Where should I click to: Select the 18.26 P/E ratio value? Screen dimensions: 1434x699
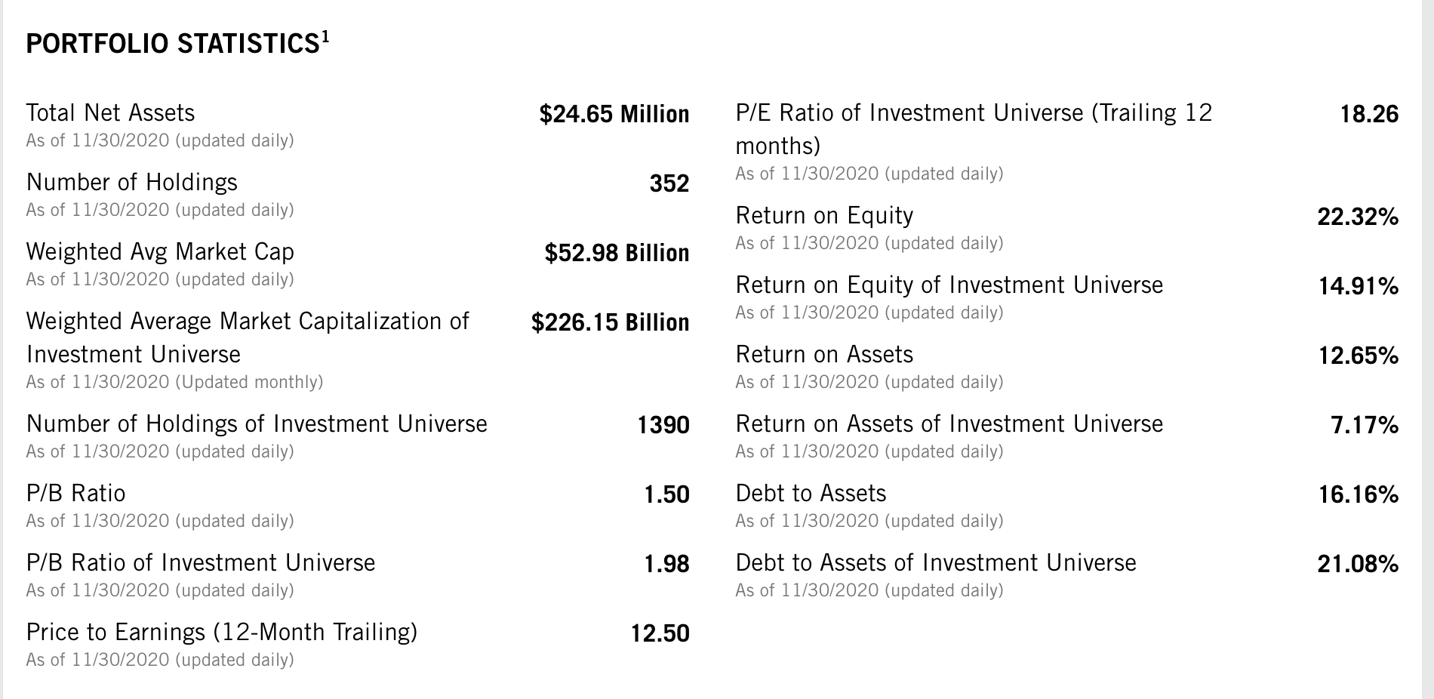coord(1369,115)
